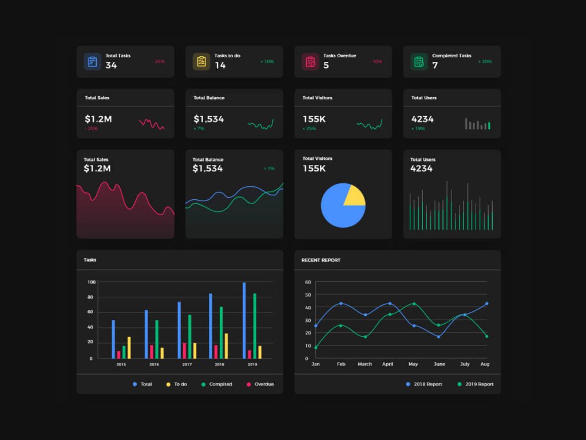This screenshot has width=586, height=440.
Task: Toggle the Overdue legend entry
Action: click(x=260, y=384)
